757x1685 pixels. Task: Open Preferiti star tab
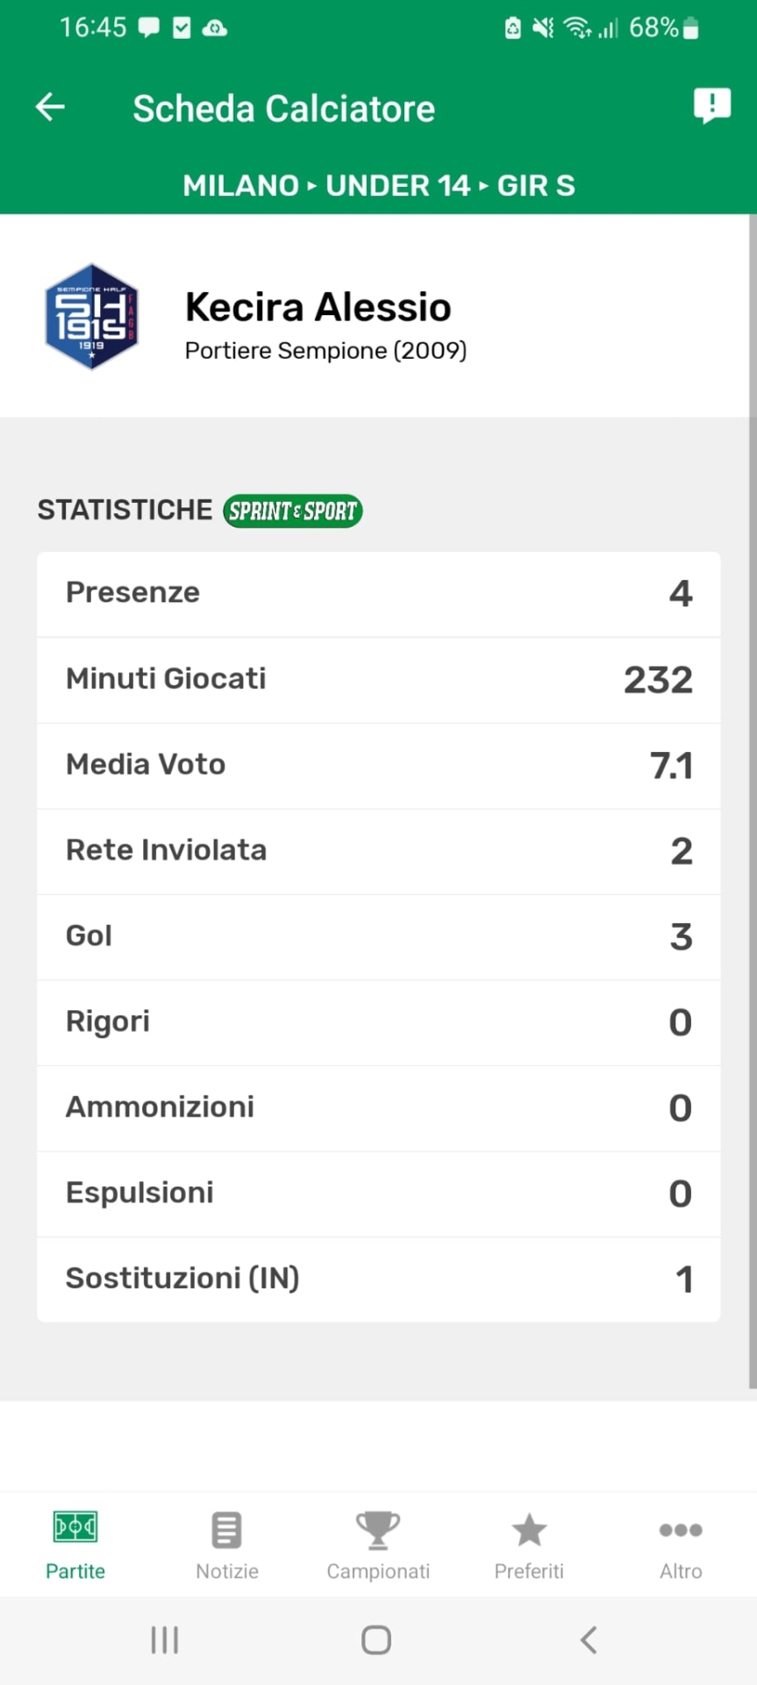tap(529, 1546)
